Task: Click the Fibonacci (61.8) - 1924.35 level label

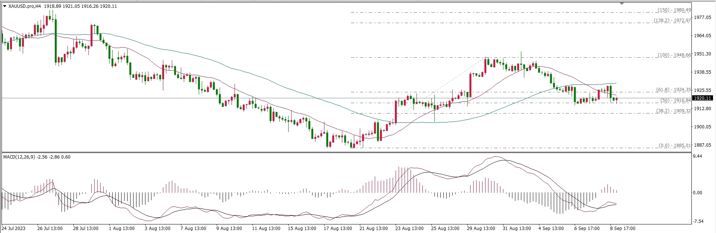Action: pyautogui.click(x=673, y=90)
